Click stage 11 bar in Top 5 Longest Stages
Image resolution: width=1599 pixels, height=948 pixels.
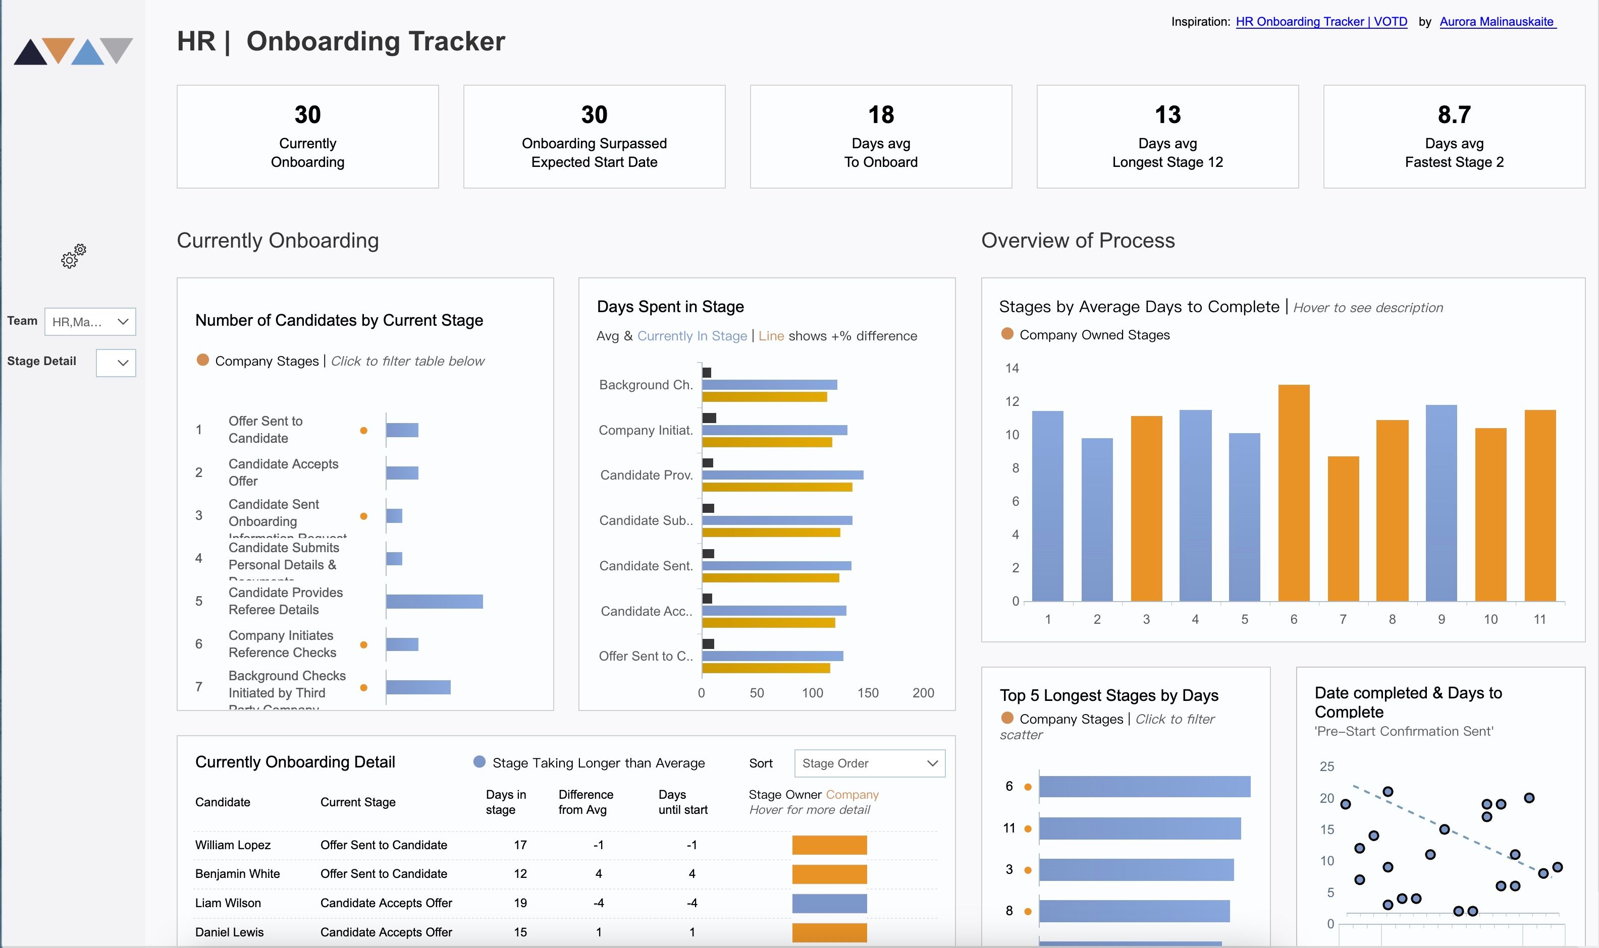tap(1140, 828)
